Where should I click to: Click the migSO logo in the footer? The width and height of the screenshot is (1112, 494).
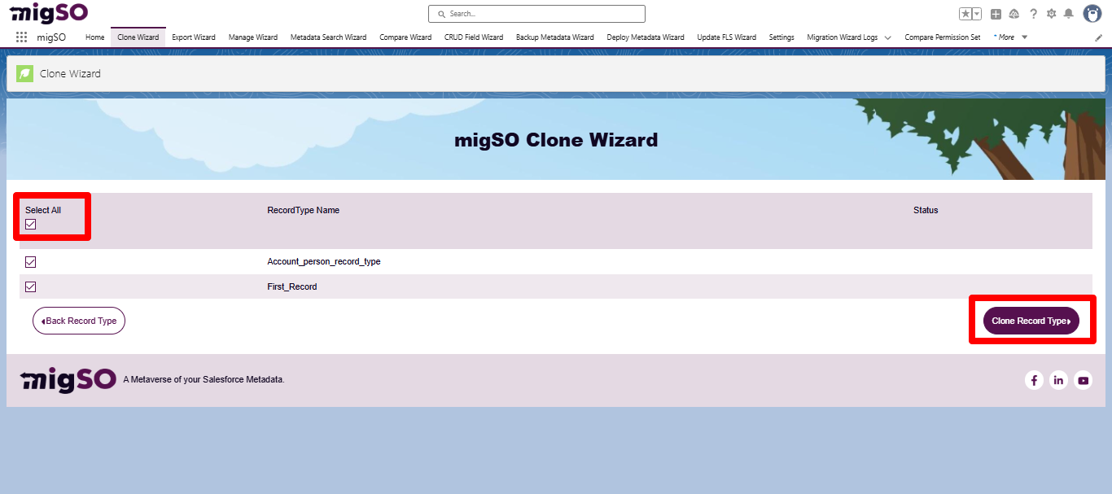tap(68, 380)
